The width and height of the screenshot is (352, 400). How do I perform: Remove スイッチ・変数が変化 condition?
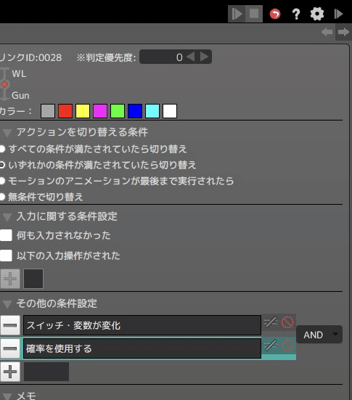point(10,325)
